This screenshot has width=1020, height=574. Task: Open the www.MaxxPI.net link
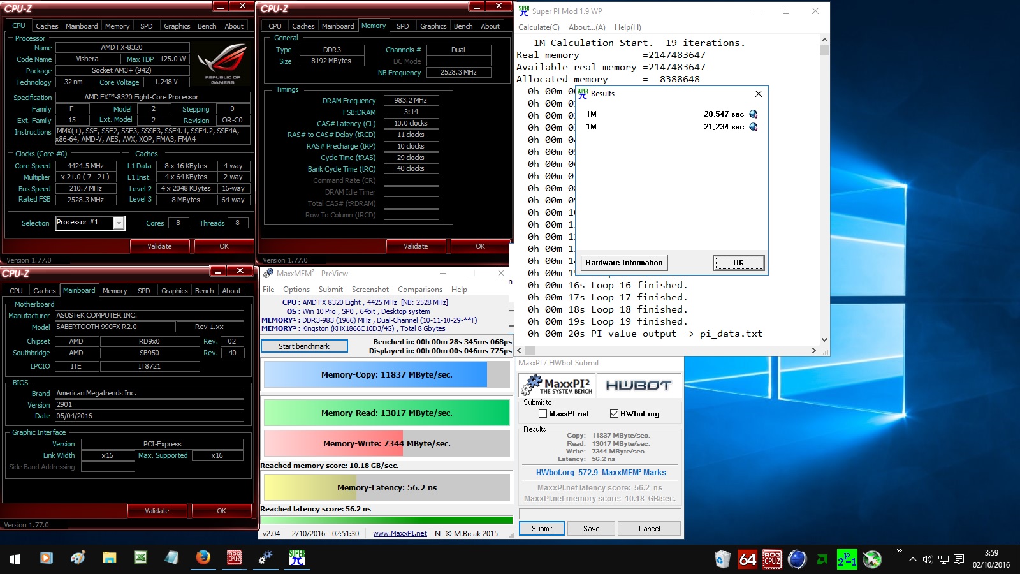point(400,534)
